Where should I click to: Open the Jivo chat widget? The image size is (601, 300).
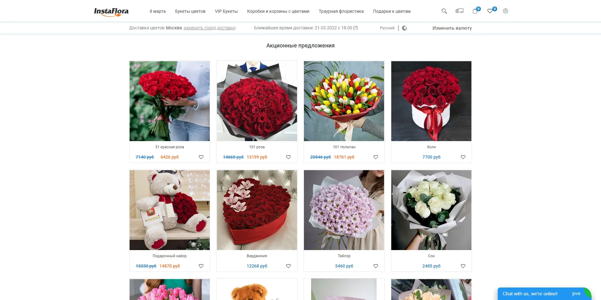tap(544, 294)
